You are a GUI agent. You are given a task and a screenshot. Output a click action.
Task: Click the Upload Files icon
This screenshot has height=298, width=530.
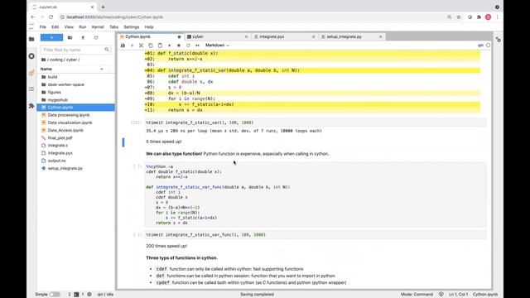(83, 37)
